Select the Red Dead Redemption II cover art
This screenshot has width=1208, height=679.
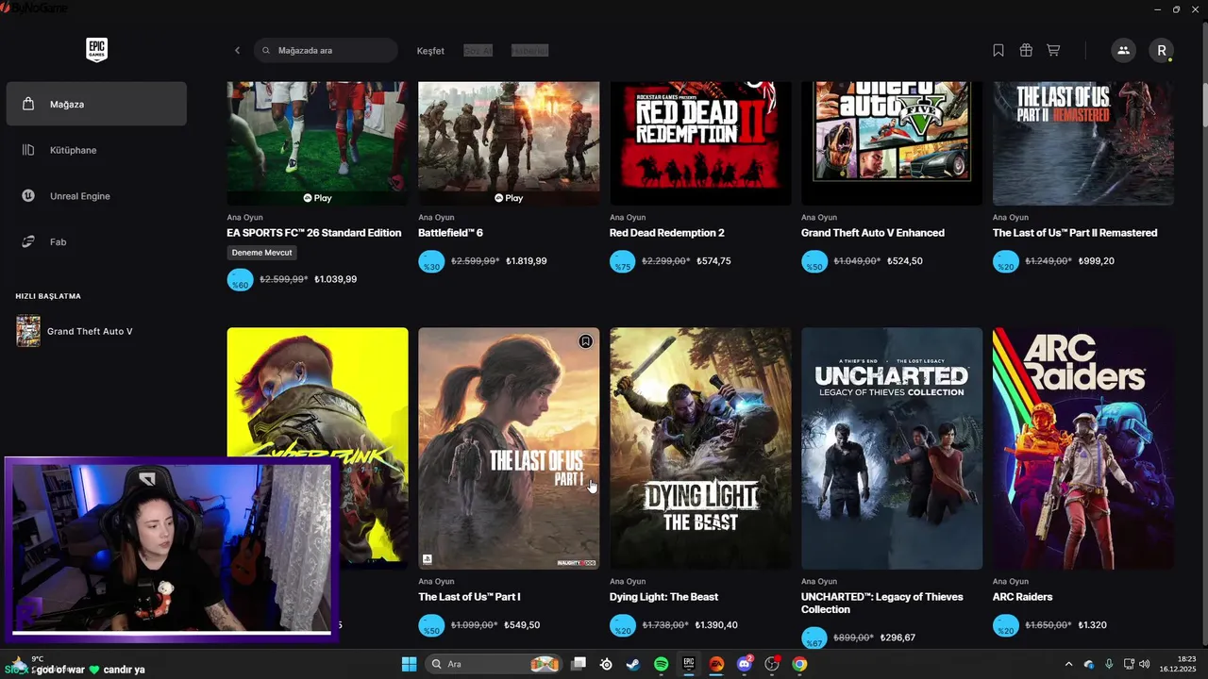[700, 143]
